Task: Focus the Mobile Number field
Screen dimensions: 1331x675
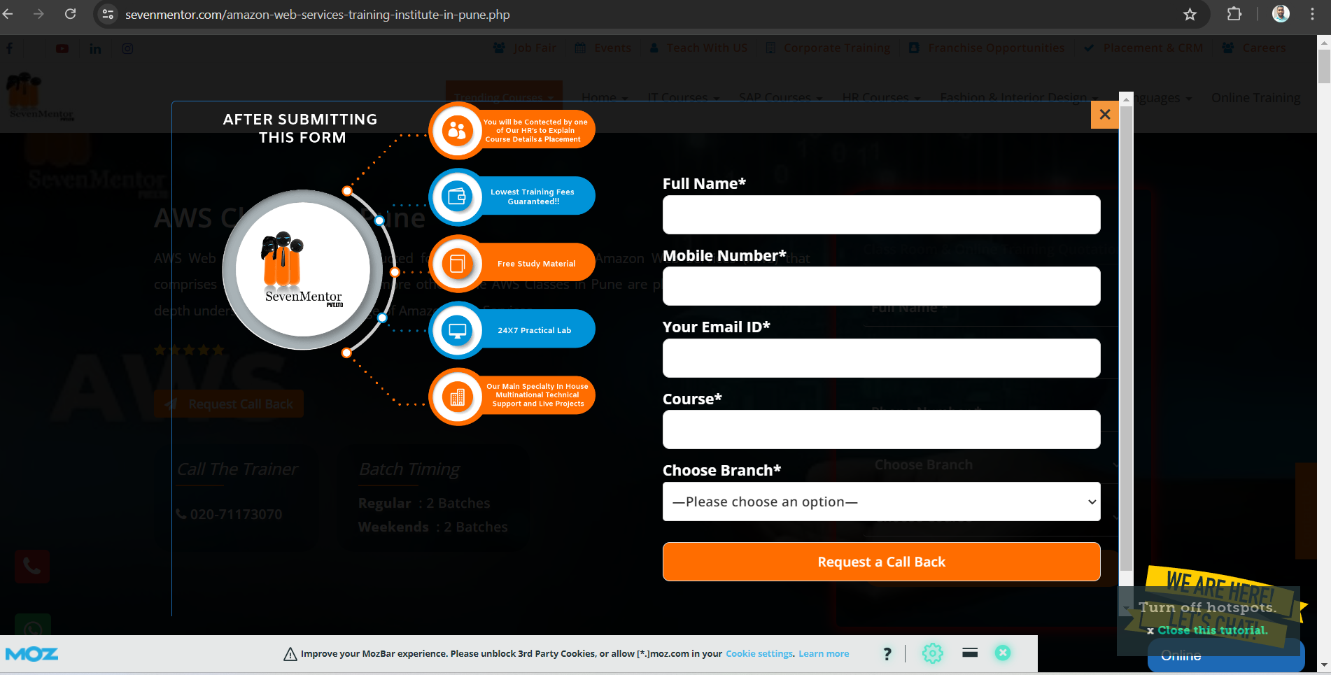Action: [881, 286]
